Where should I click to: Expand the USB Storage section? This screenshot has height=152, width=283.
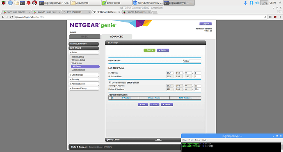point(84,75)
